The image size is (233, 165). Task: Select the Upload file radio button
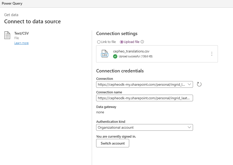click(x=121, y=42)
